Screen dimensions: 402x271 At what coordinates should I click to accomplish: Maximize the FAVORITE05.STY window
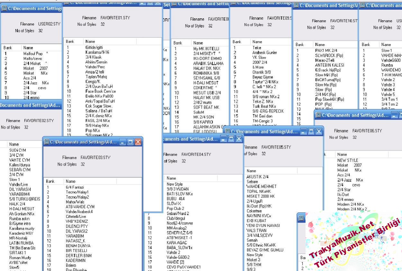coord(311,131)
